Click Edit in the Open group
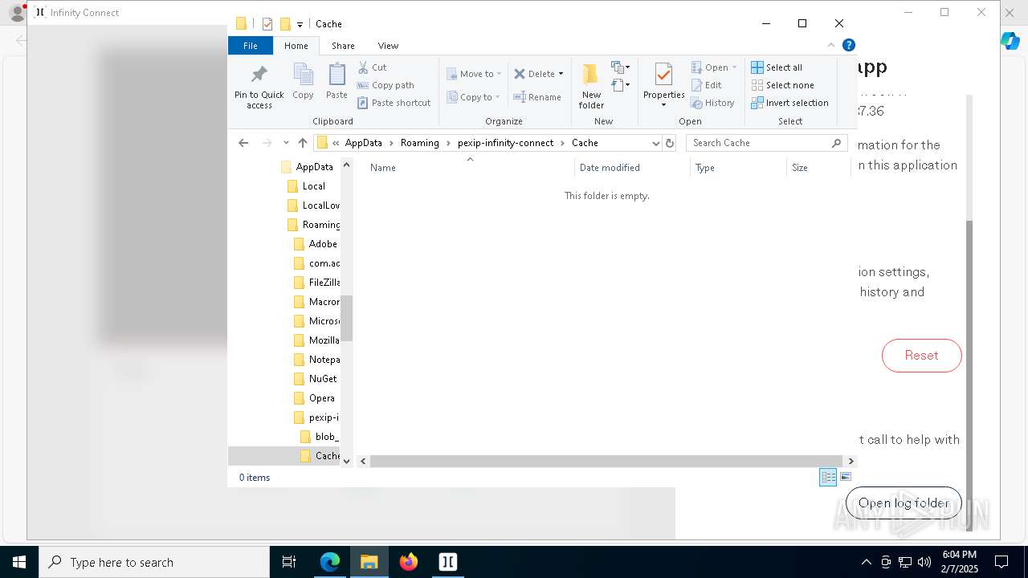Image resolution: width=1028 pixels, height=578 pixels. 707,85
